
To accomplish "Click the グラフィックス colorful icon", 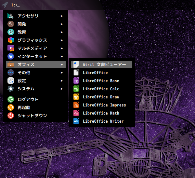I will pos(11,40).
